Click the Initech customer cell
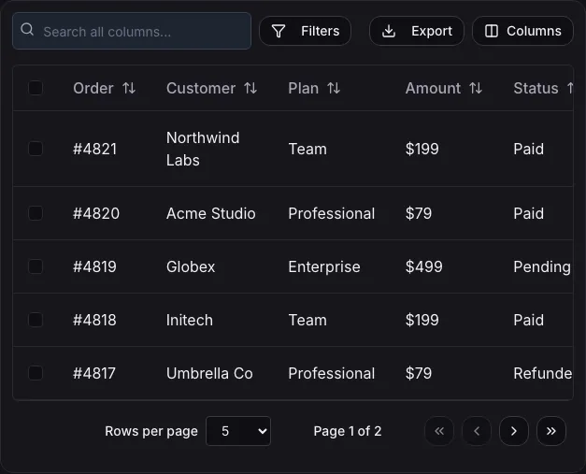 click(x=190, y=321)
